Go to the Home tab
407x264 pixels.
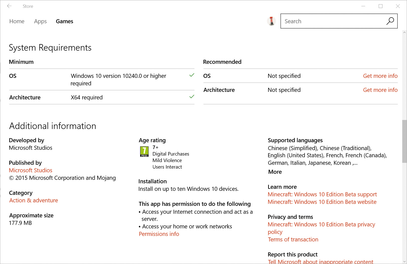point(17,21)
